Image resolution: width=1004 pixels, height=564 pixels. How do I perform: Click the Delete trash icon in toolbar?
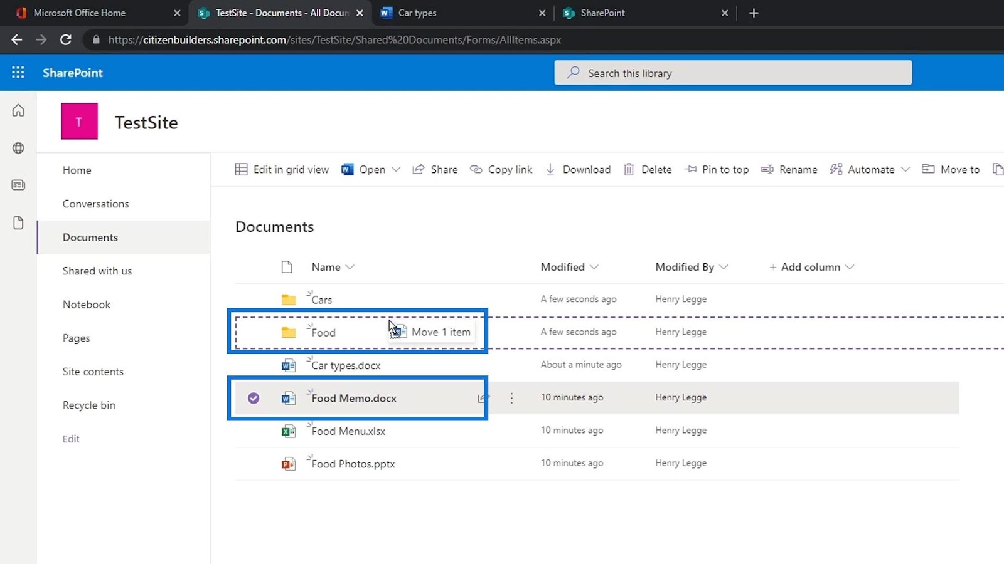click(x=629, y=170)
